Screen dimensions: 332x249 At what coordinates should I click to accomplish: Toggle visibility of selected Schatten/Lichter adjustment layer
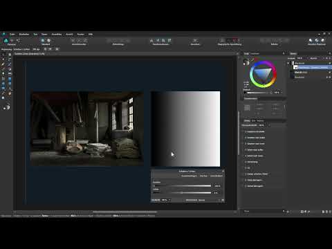330,68
